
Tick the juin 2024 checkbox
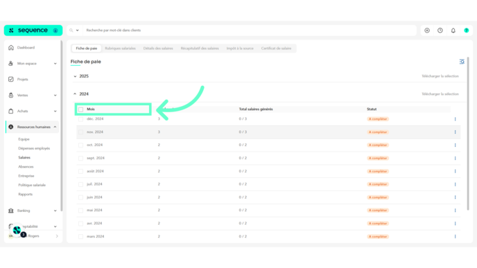pos(80,197)
